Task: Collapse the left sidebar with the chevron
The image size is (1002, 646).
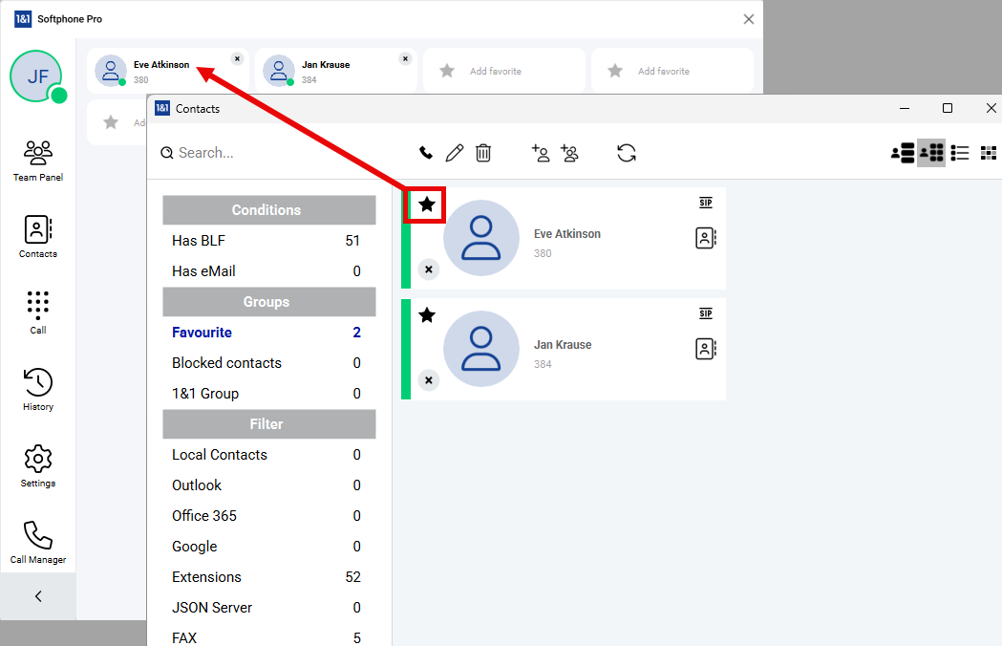Action: pyautogui.click(x=38, y=596)
